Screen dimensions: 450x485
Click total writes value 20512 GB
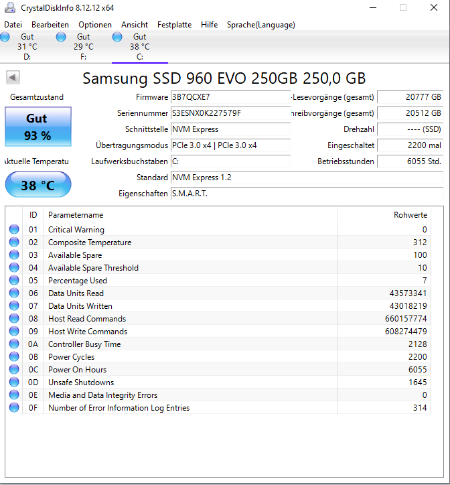(x=410, y=113)
